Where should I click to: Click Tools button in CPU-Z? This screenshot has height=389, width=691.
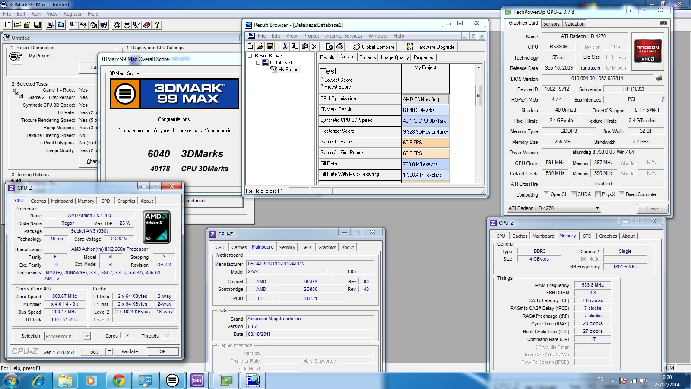(93, 351)
